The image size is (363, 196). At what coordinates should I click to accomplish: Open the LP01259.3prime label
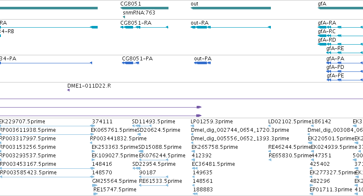(212, 122)
